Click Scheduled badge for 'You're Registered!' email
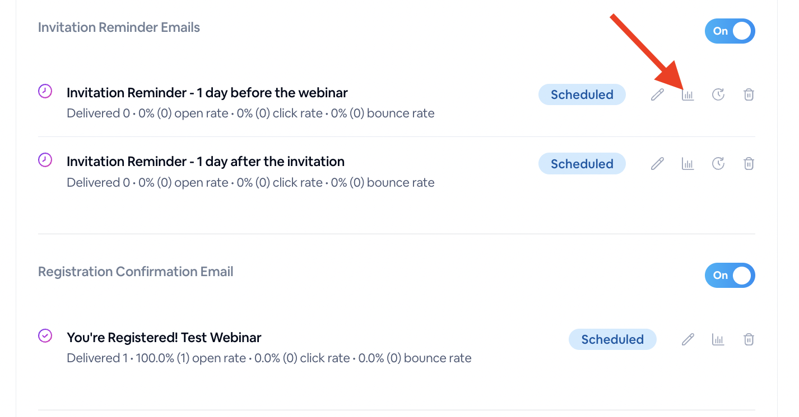The height and width of the screenshot is (417, 799). pos(612,339)
